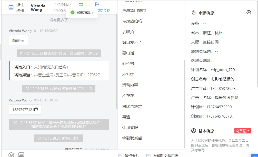Click the desktop visitor device icon
This screenshot has height=157, width=258.
(x=11, y=7)
